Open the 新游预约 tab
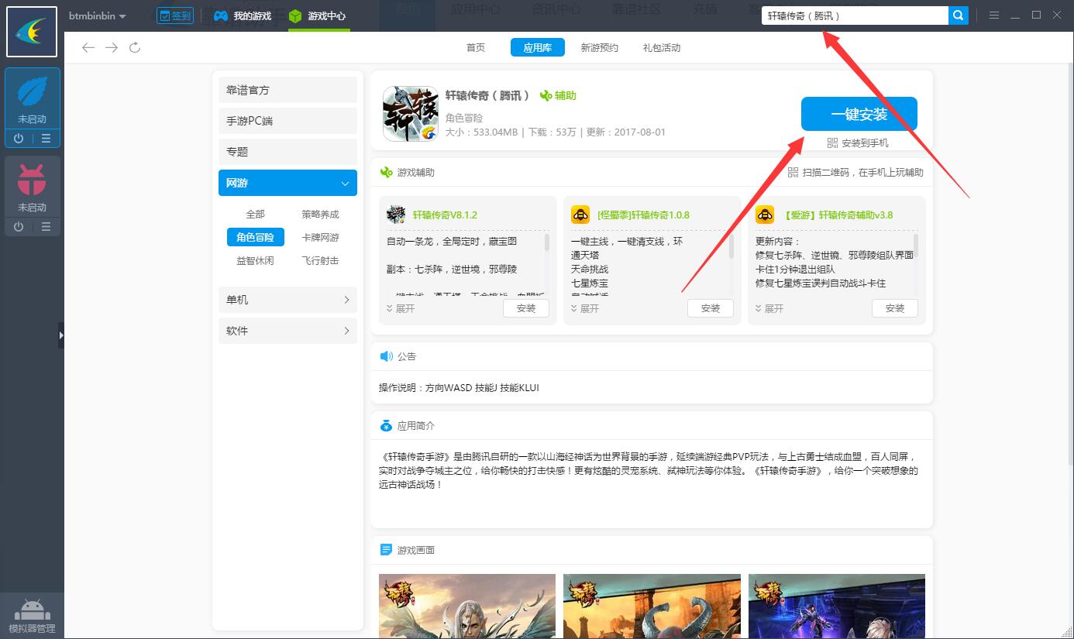This screenshot has height=639, width=1074. [600, 48]
